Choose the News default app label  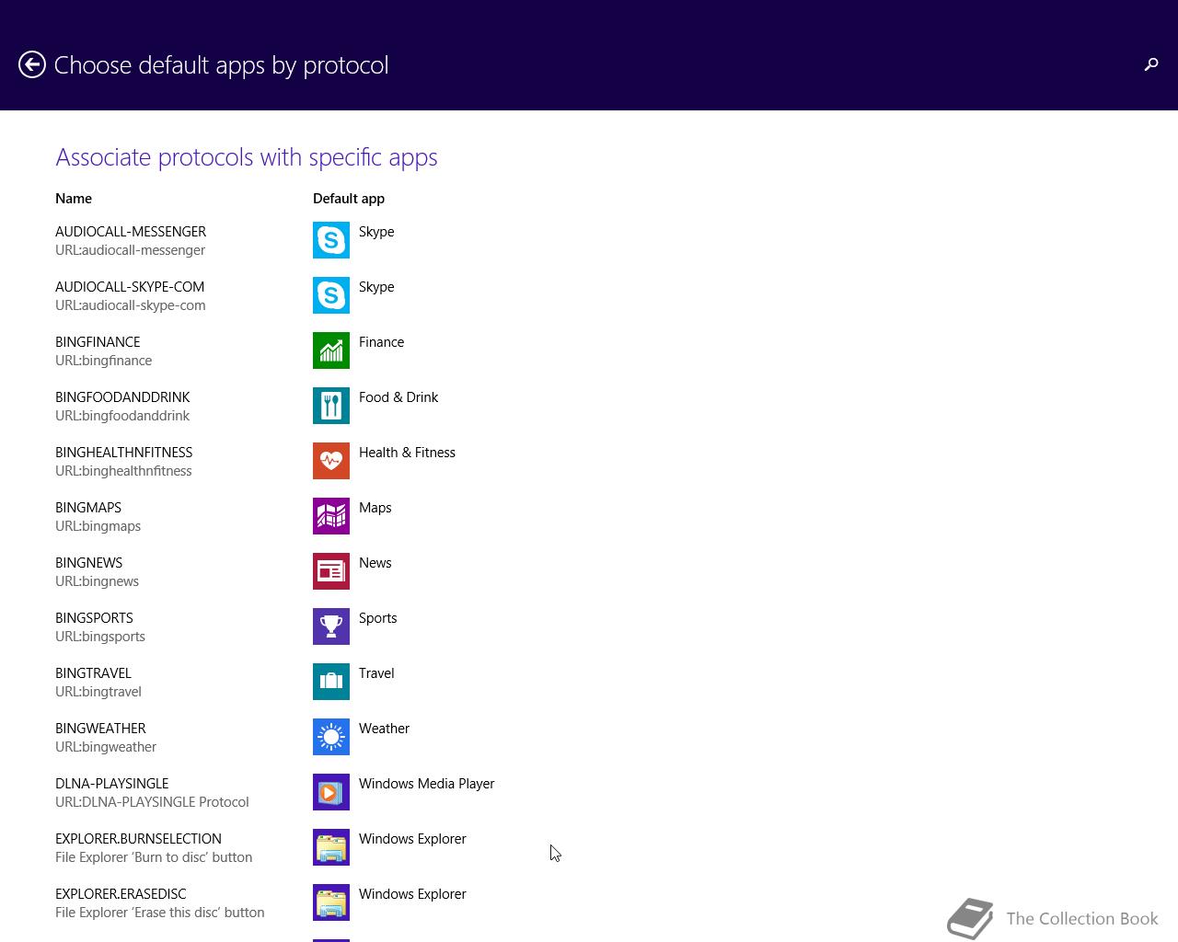(x=375, y=563)
